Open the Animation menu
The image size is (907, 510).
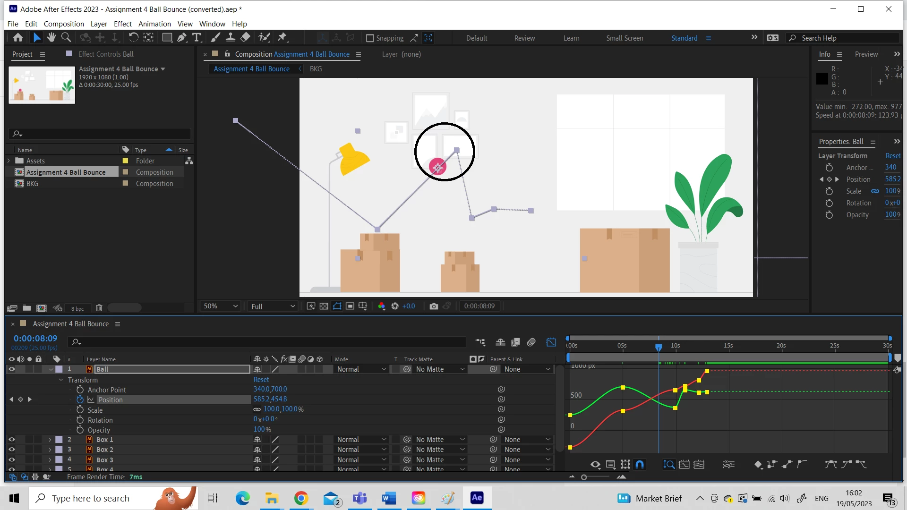154,24
